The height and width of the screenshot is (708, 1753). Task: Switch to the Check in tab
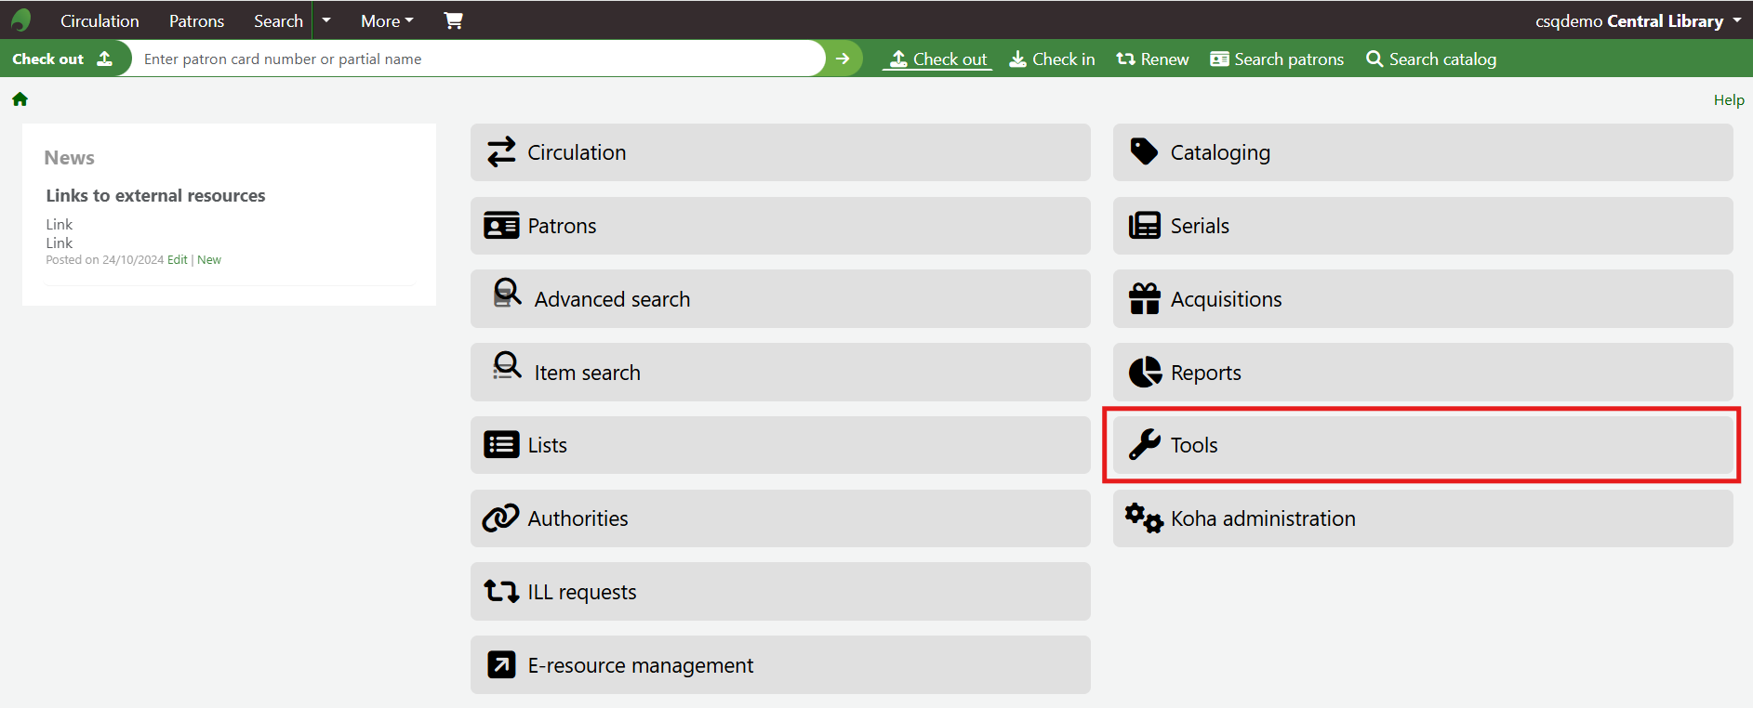point(1052,59)
